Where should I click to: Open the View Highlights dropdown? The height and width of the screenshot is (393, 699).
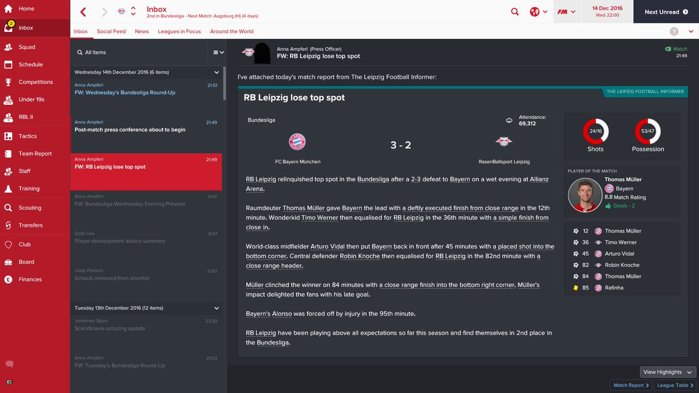668,372
